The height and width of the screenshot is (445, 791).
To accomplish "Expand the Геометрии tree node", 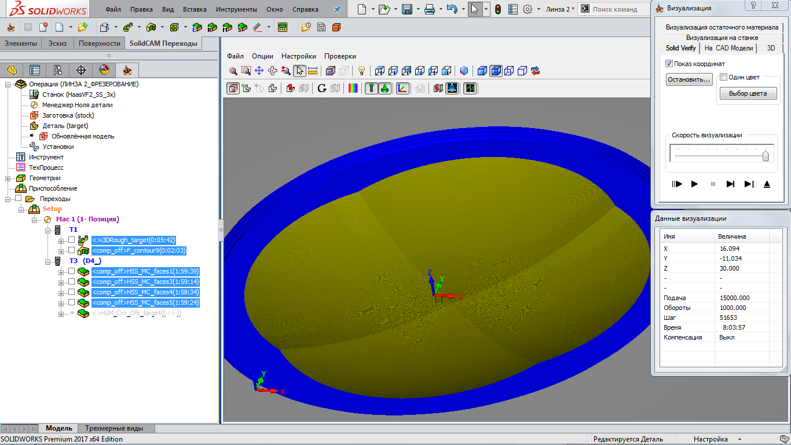I will [x=8, y=178].
